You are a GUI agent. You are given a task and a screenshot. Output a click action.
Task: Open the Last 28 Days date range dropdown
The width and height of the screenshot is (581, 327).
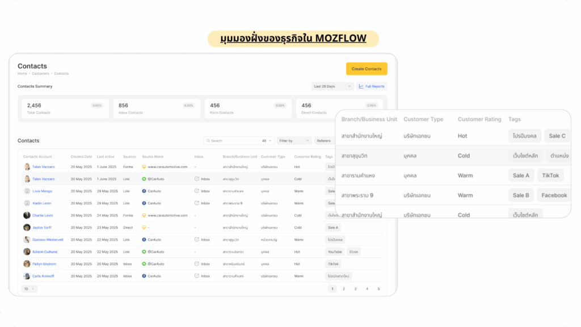[x=332, y=86]
